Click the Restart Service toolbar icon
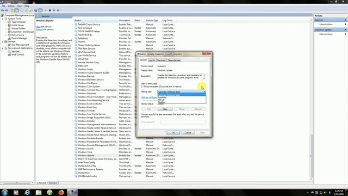348x196 pixels. click(58, 10)
